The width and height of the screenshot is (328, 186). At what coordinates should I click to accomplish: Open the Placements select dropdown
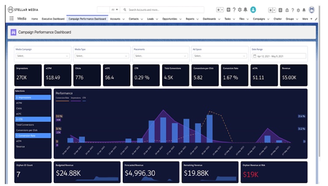[160, 56]
